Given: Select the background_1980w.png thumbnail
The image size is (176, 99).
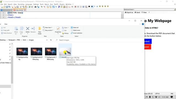Looking at the screenshot, I should 51,51.
